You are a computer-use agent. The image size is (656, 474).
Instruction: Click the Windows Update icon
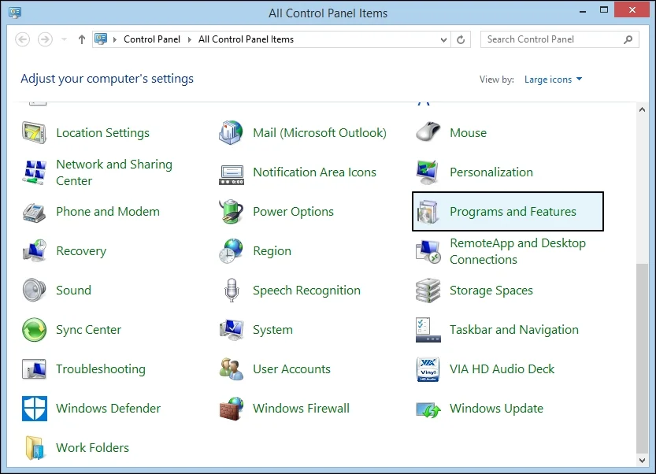click(x=428, y=410)
